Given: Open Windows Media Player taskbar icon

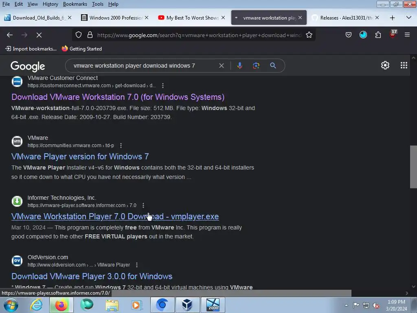Looking at the screenshot, I should click(137, 305).
